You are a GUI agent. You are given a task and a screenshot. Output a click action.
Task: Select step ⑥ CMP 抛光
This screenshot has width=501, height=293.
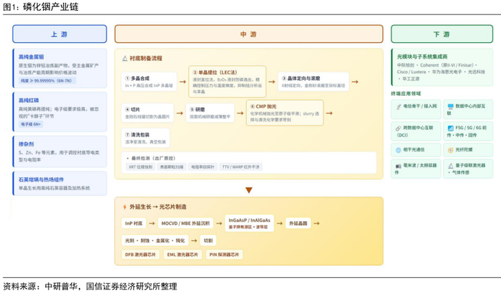point(285,113)
